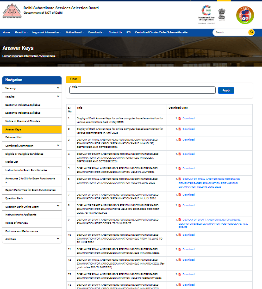Expand Question Bank Online Exam chevron
The height and width of the screenshot is (289, 262).
(x=58, y=206)
